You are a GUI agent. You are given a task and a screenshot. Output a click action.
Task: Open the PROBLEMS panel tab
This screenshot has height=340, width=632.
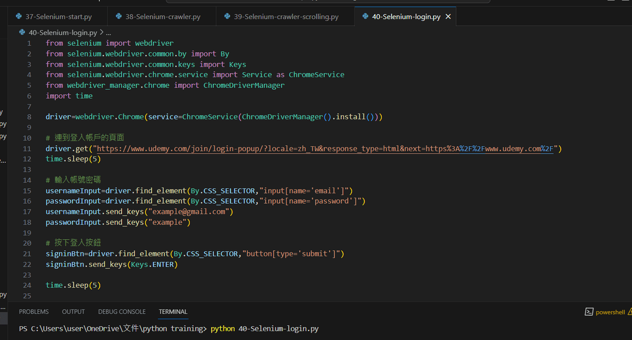click(x=34, y=311)
